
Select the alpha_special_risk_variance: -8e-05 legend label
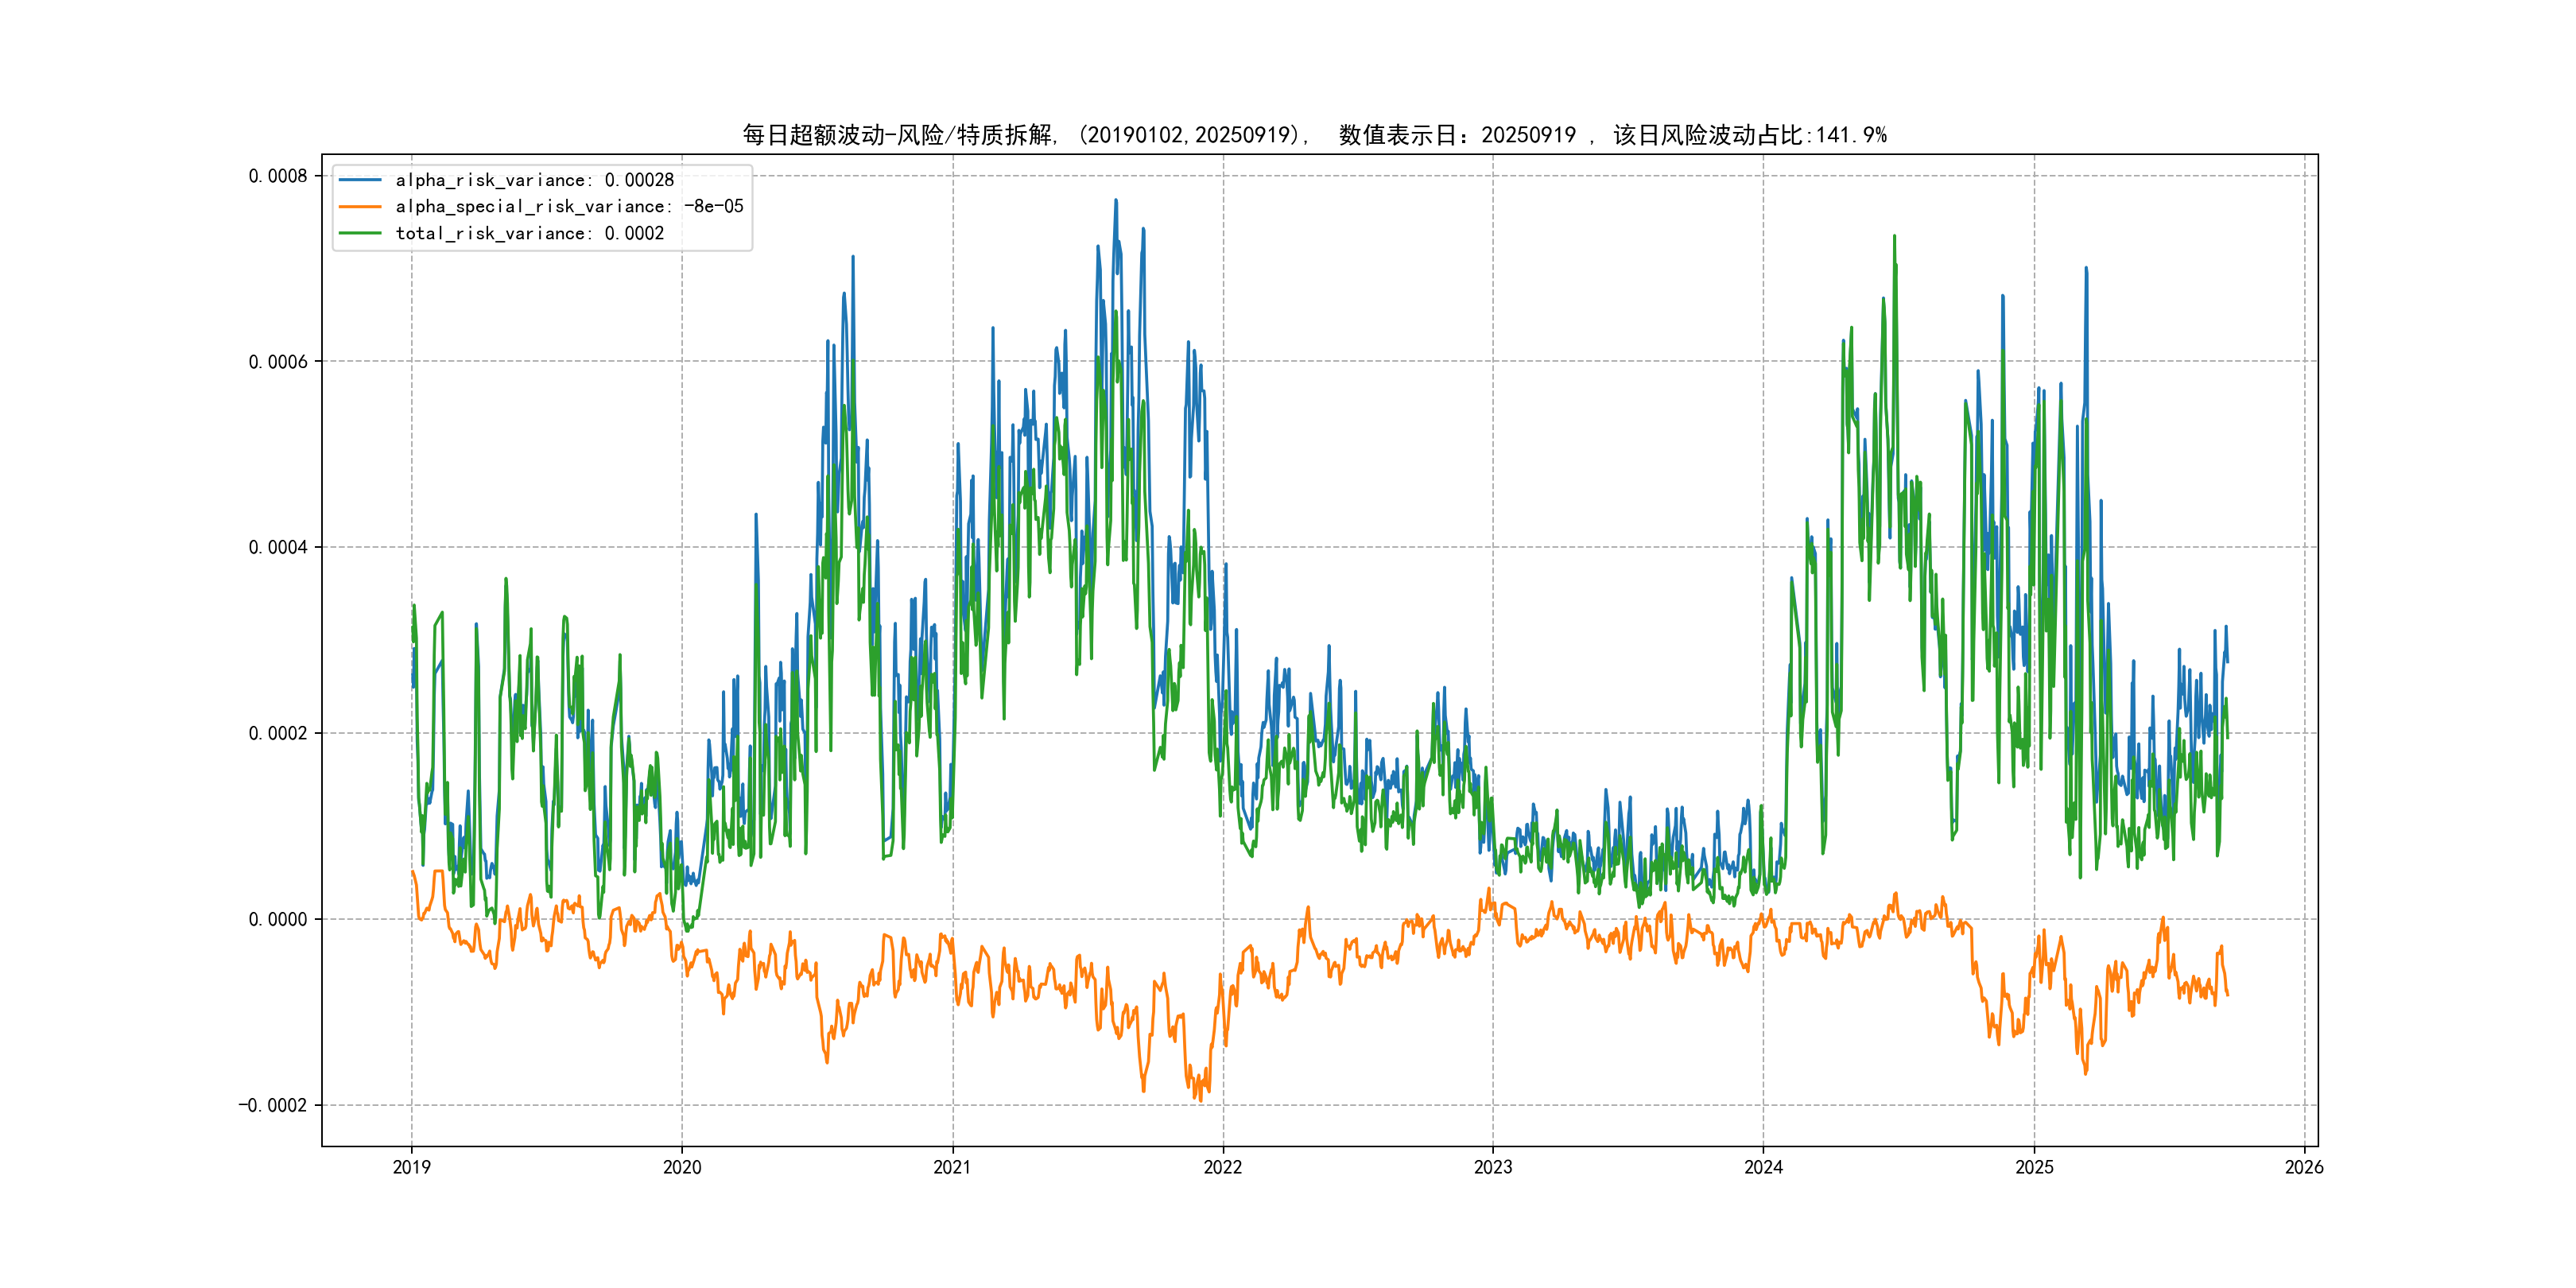pyautogui.click(x=569, y=207)
